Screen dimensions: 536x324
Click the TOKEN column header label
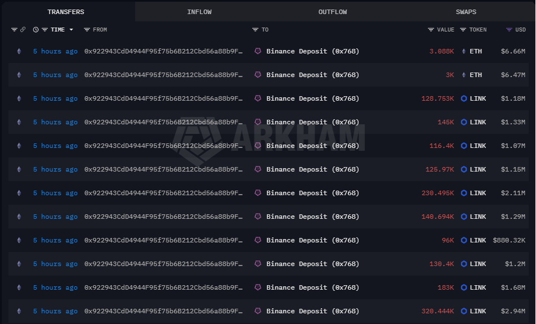(x=478, y=30)
